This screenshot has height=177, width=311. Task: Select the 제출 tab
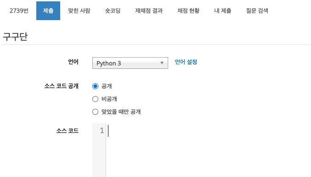pos(48,11)
